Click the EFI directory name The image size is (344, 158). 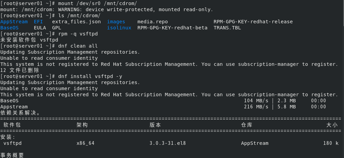(x=38, y=22)
